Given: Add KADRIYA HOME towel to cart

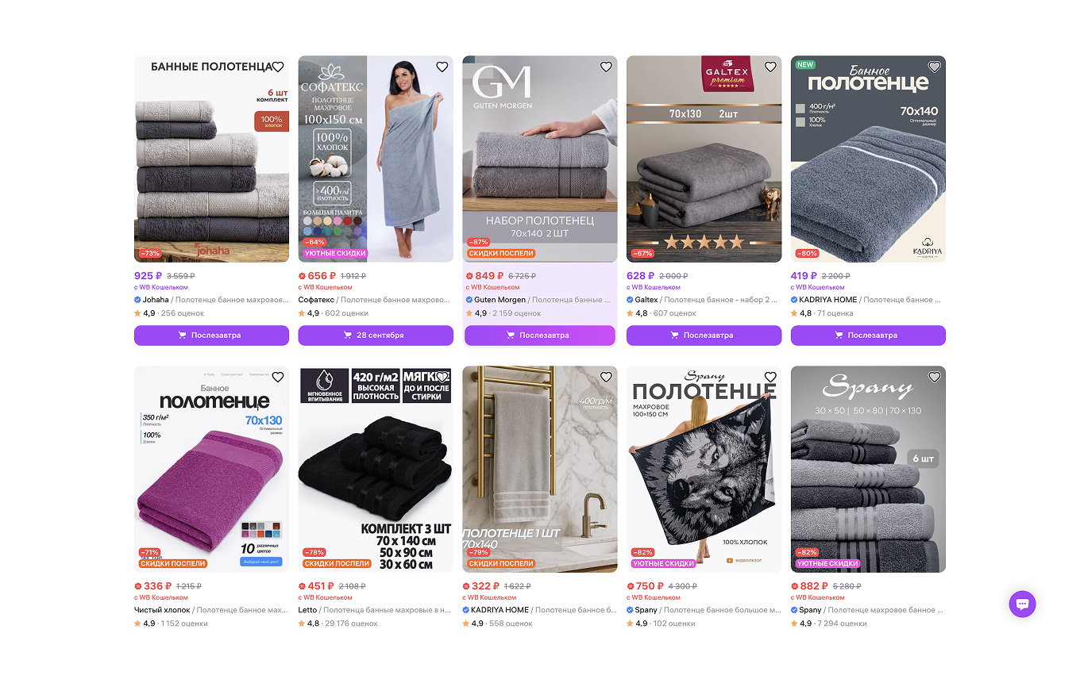Looking at the screenshot, I should [x=868, y=336].
